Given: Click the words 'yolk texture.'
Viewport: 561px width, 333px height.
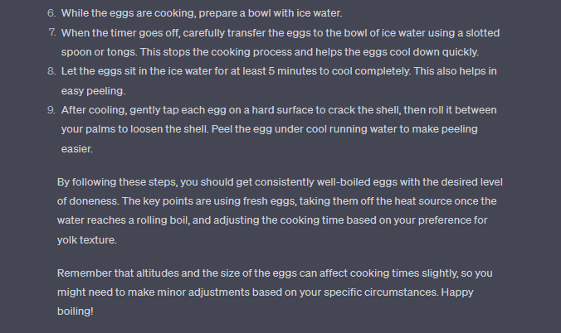Looking at the screenshot, I should click(x=89, y=240).
